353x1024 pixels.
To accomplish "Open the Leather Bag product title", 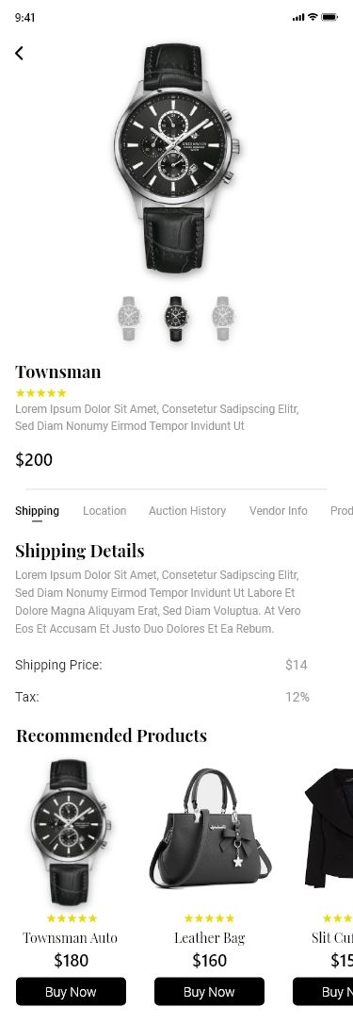I will tap(210, 938).
